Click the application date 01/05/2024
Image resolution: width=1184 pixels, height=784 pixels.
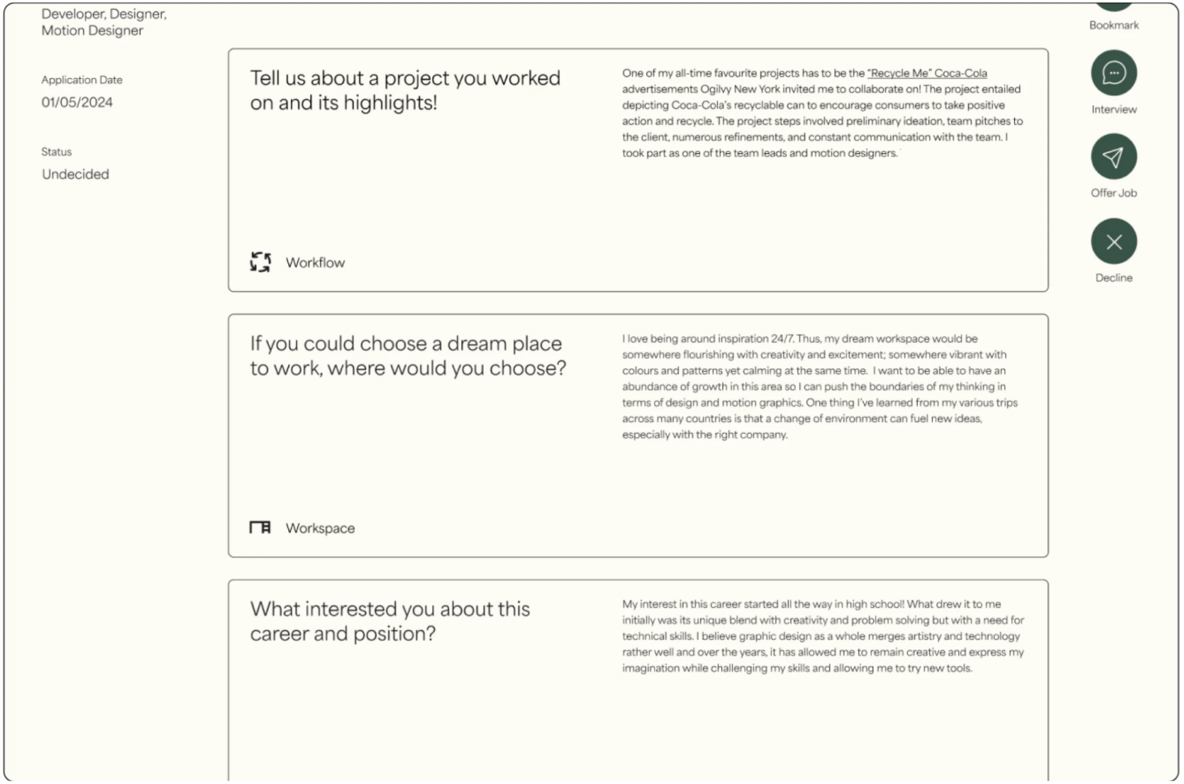pos(77,103)
